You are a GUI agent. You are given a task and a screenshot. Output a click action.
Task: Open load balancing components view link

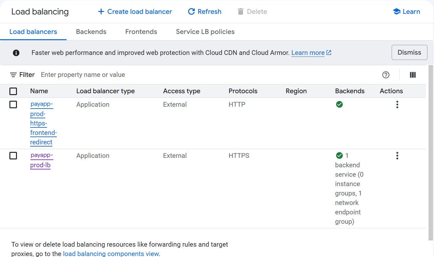(x=111, y=254)
